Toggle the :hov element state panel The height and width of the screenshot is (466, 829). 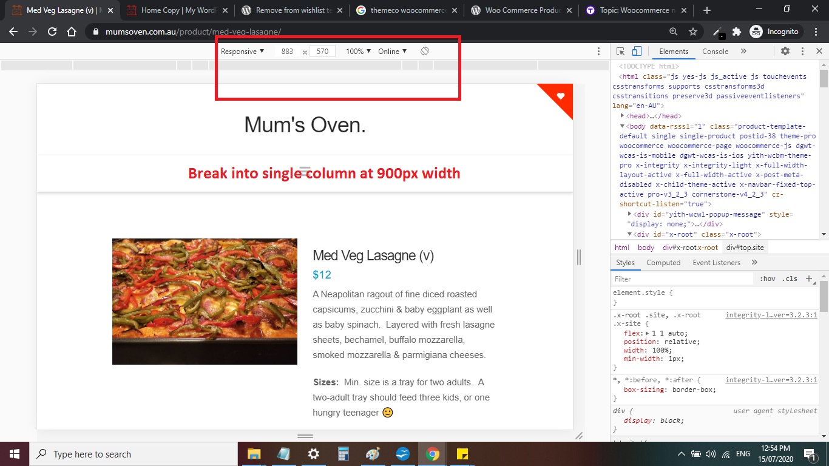point(768,279)
